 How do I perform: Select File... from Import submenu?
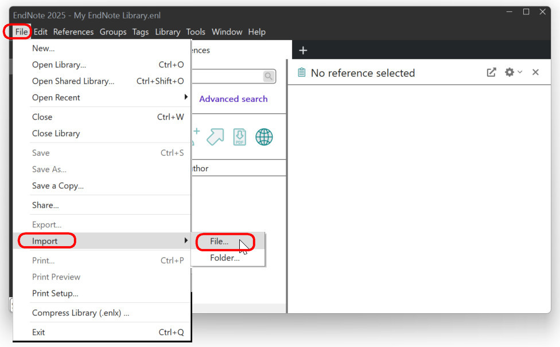pos(219,242)
